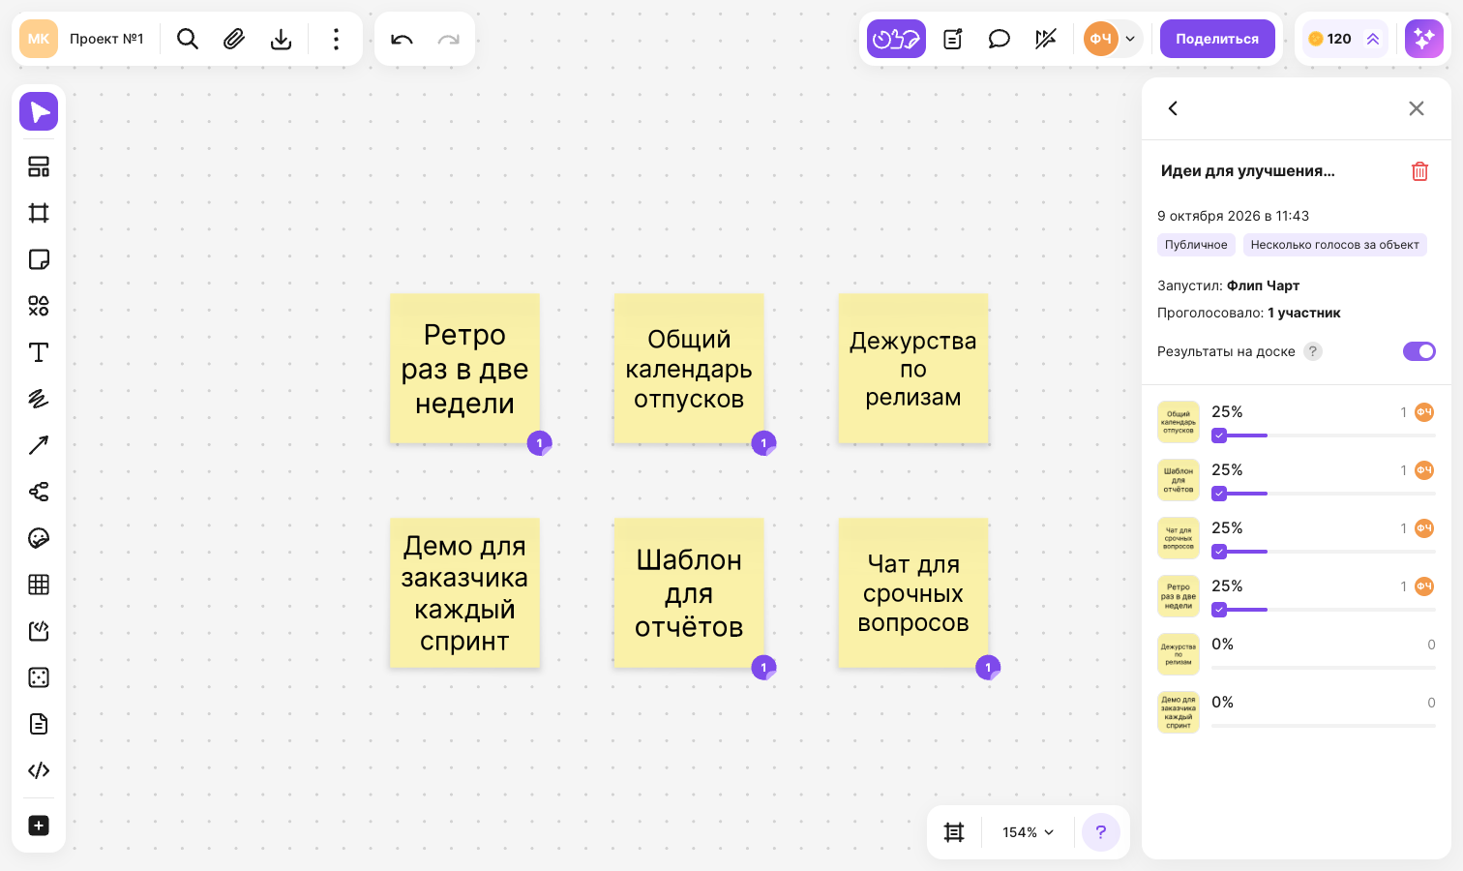Expand the user avatar ФЧ dropdown
Image resolution: width=1463 pixels, height=871 pixels.
tap(1130, 39)
